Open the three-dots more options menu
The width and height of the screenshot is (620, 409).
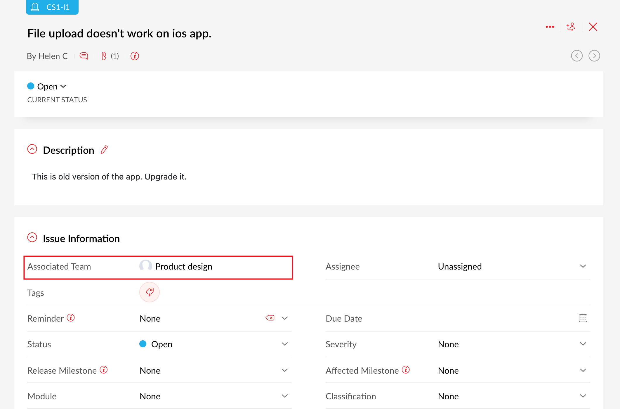tap(550, 27)
